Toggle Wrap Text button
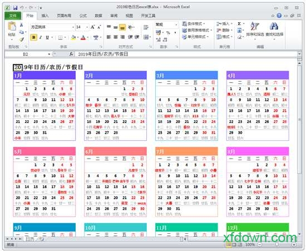 pyautogui.click(x=146, y=27)
